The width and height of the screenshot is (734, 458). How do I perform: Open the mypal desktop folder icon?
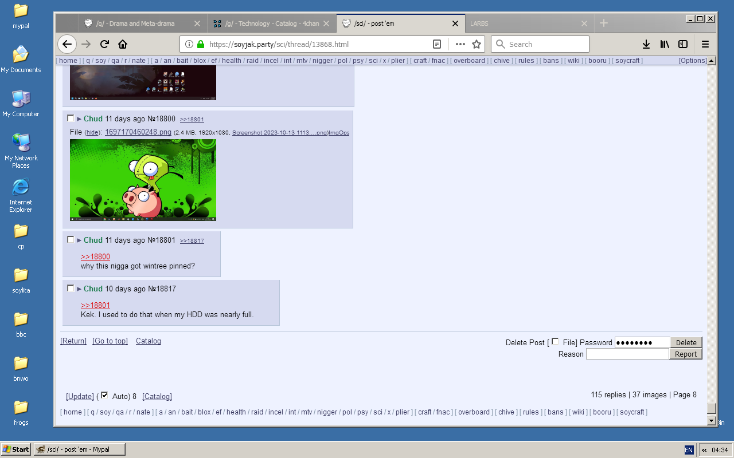click(x=21, y=15)
